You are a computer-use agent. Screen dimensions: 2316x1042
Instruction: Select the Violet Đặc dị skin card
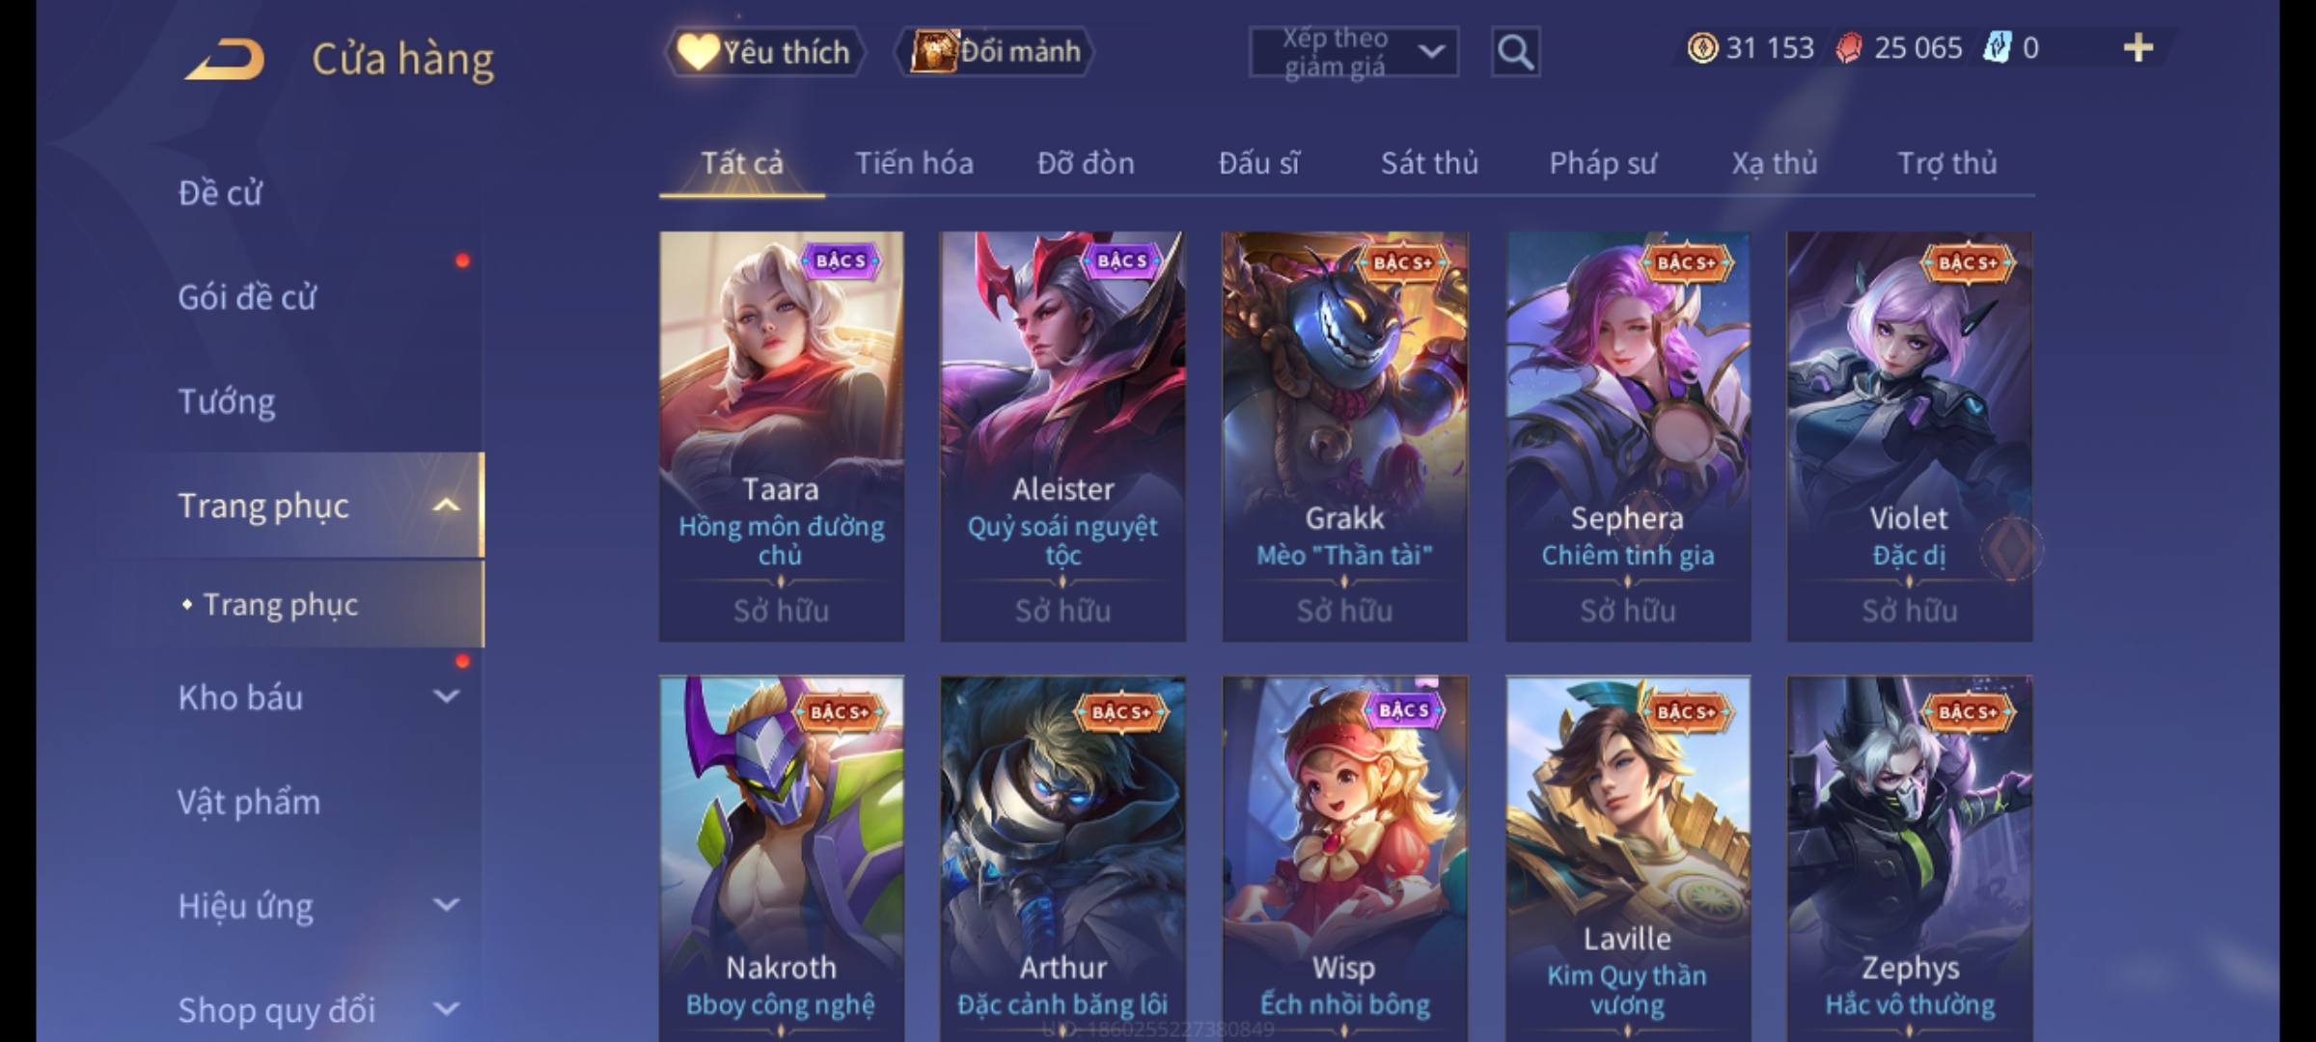point(1909,436)
